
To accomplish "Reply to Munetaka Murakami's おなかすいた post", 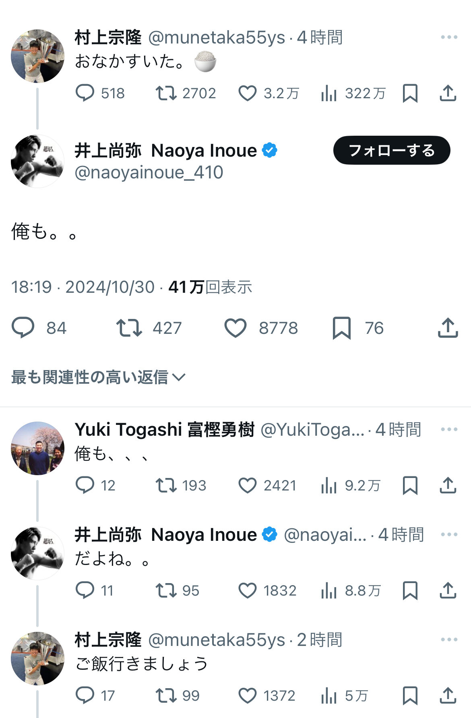I will pos(85,93).
